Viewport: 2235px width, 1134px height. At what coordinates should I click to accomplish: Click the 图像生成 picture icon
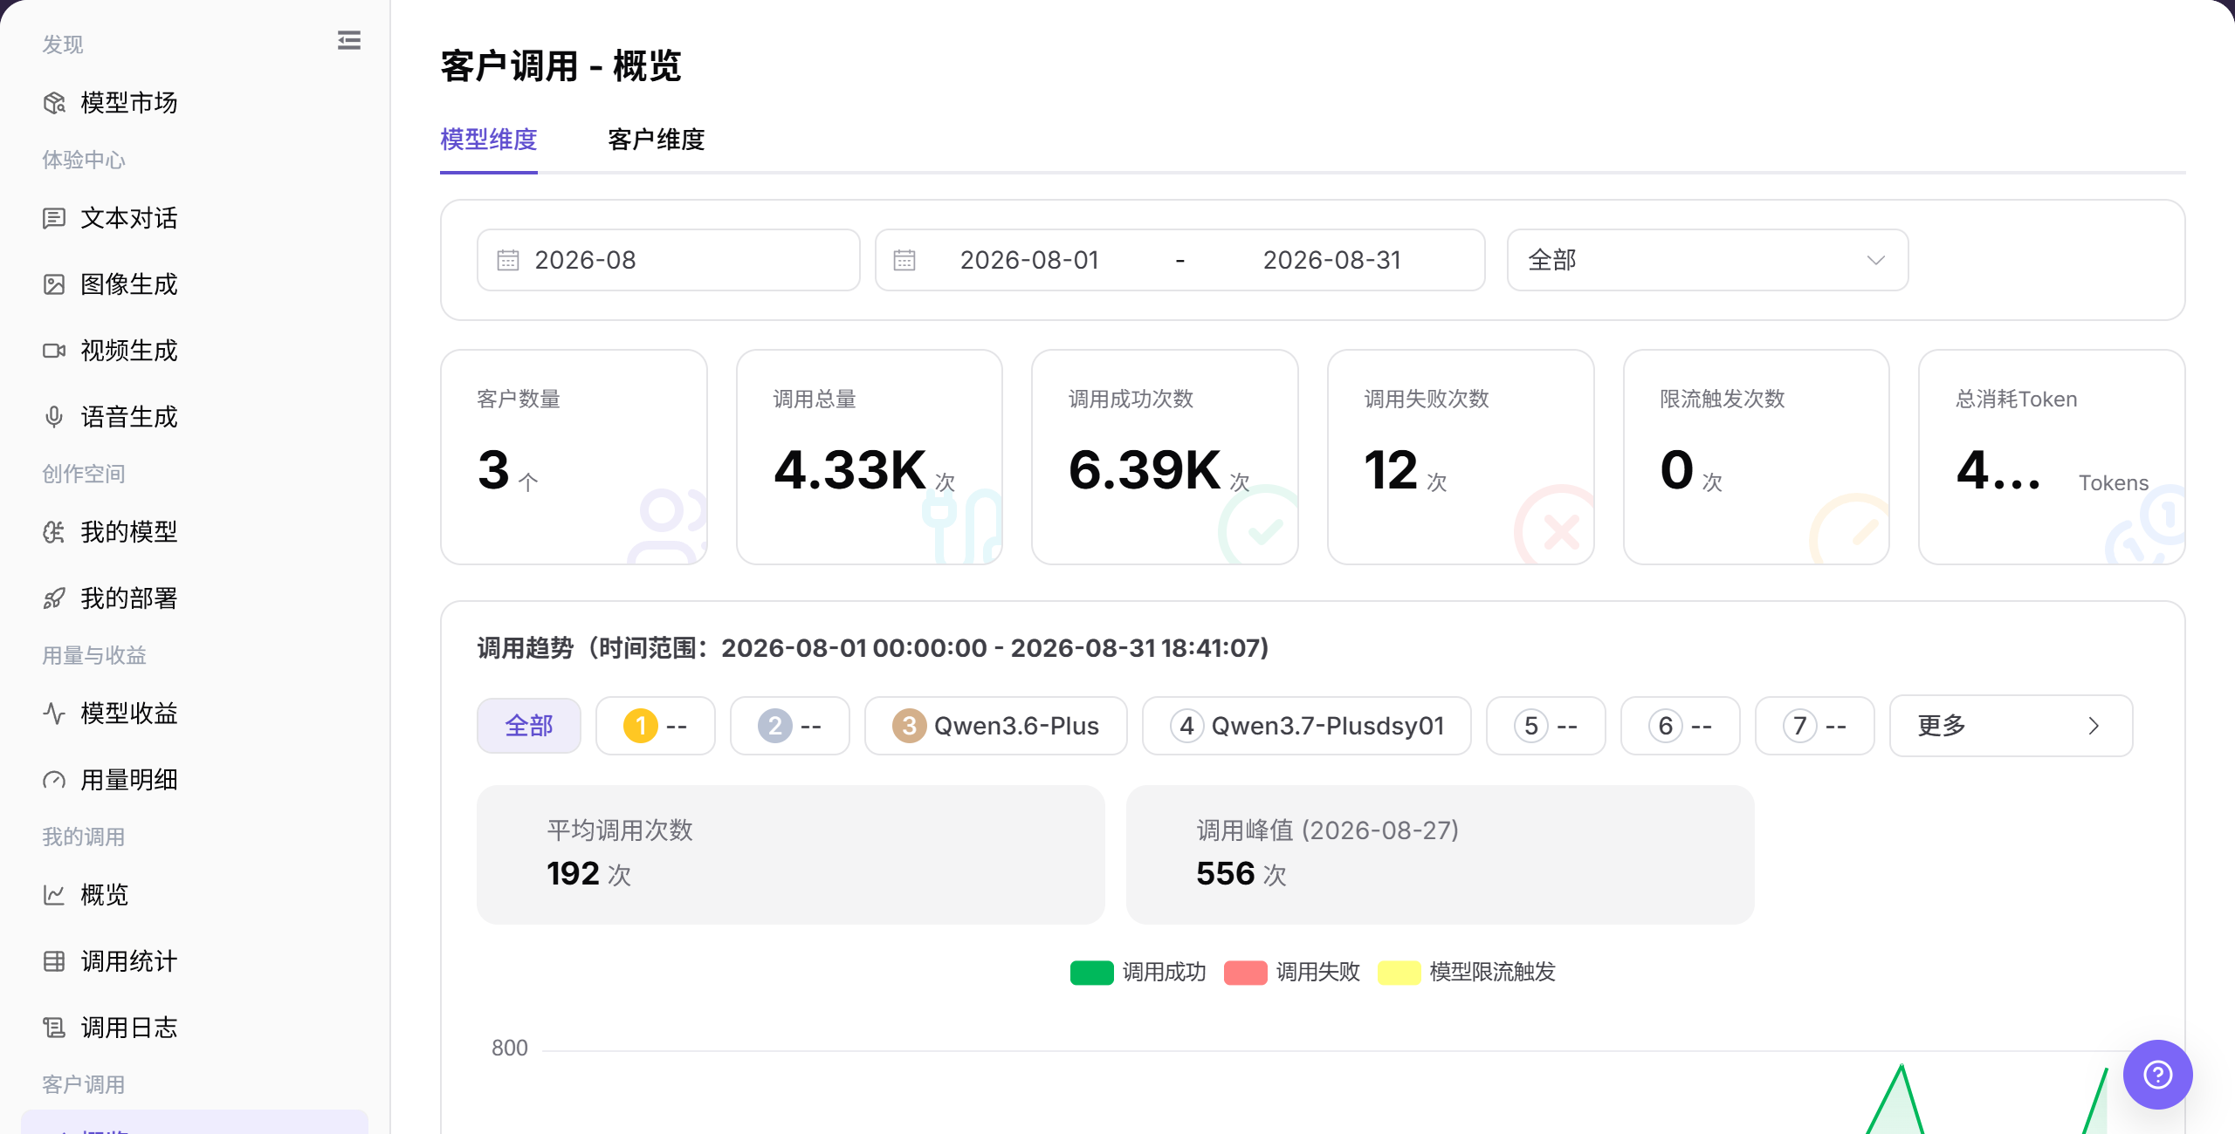click(54, 284)
